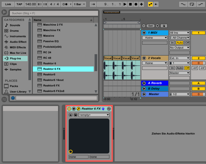Click the Re-enable Automation arrow
Image resolution: width=206 pixels, height=164 pixels.
pos(156,4)
